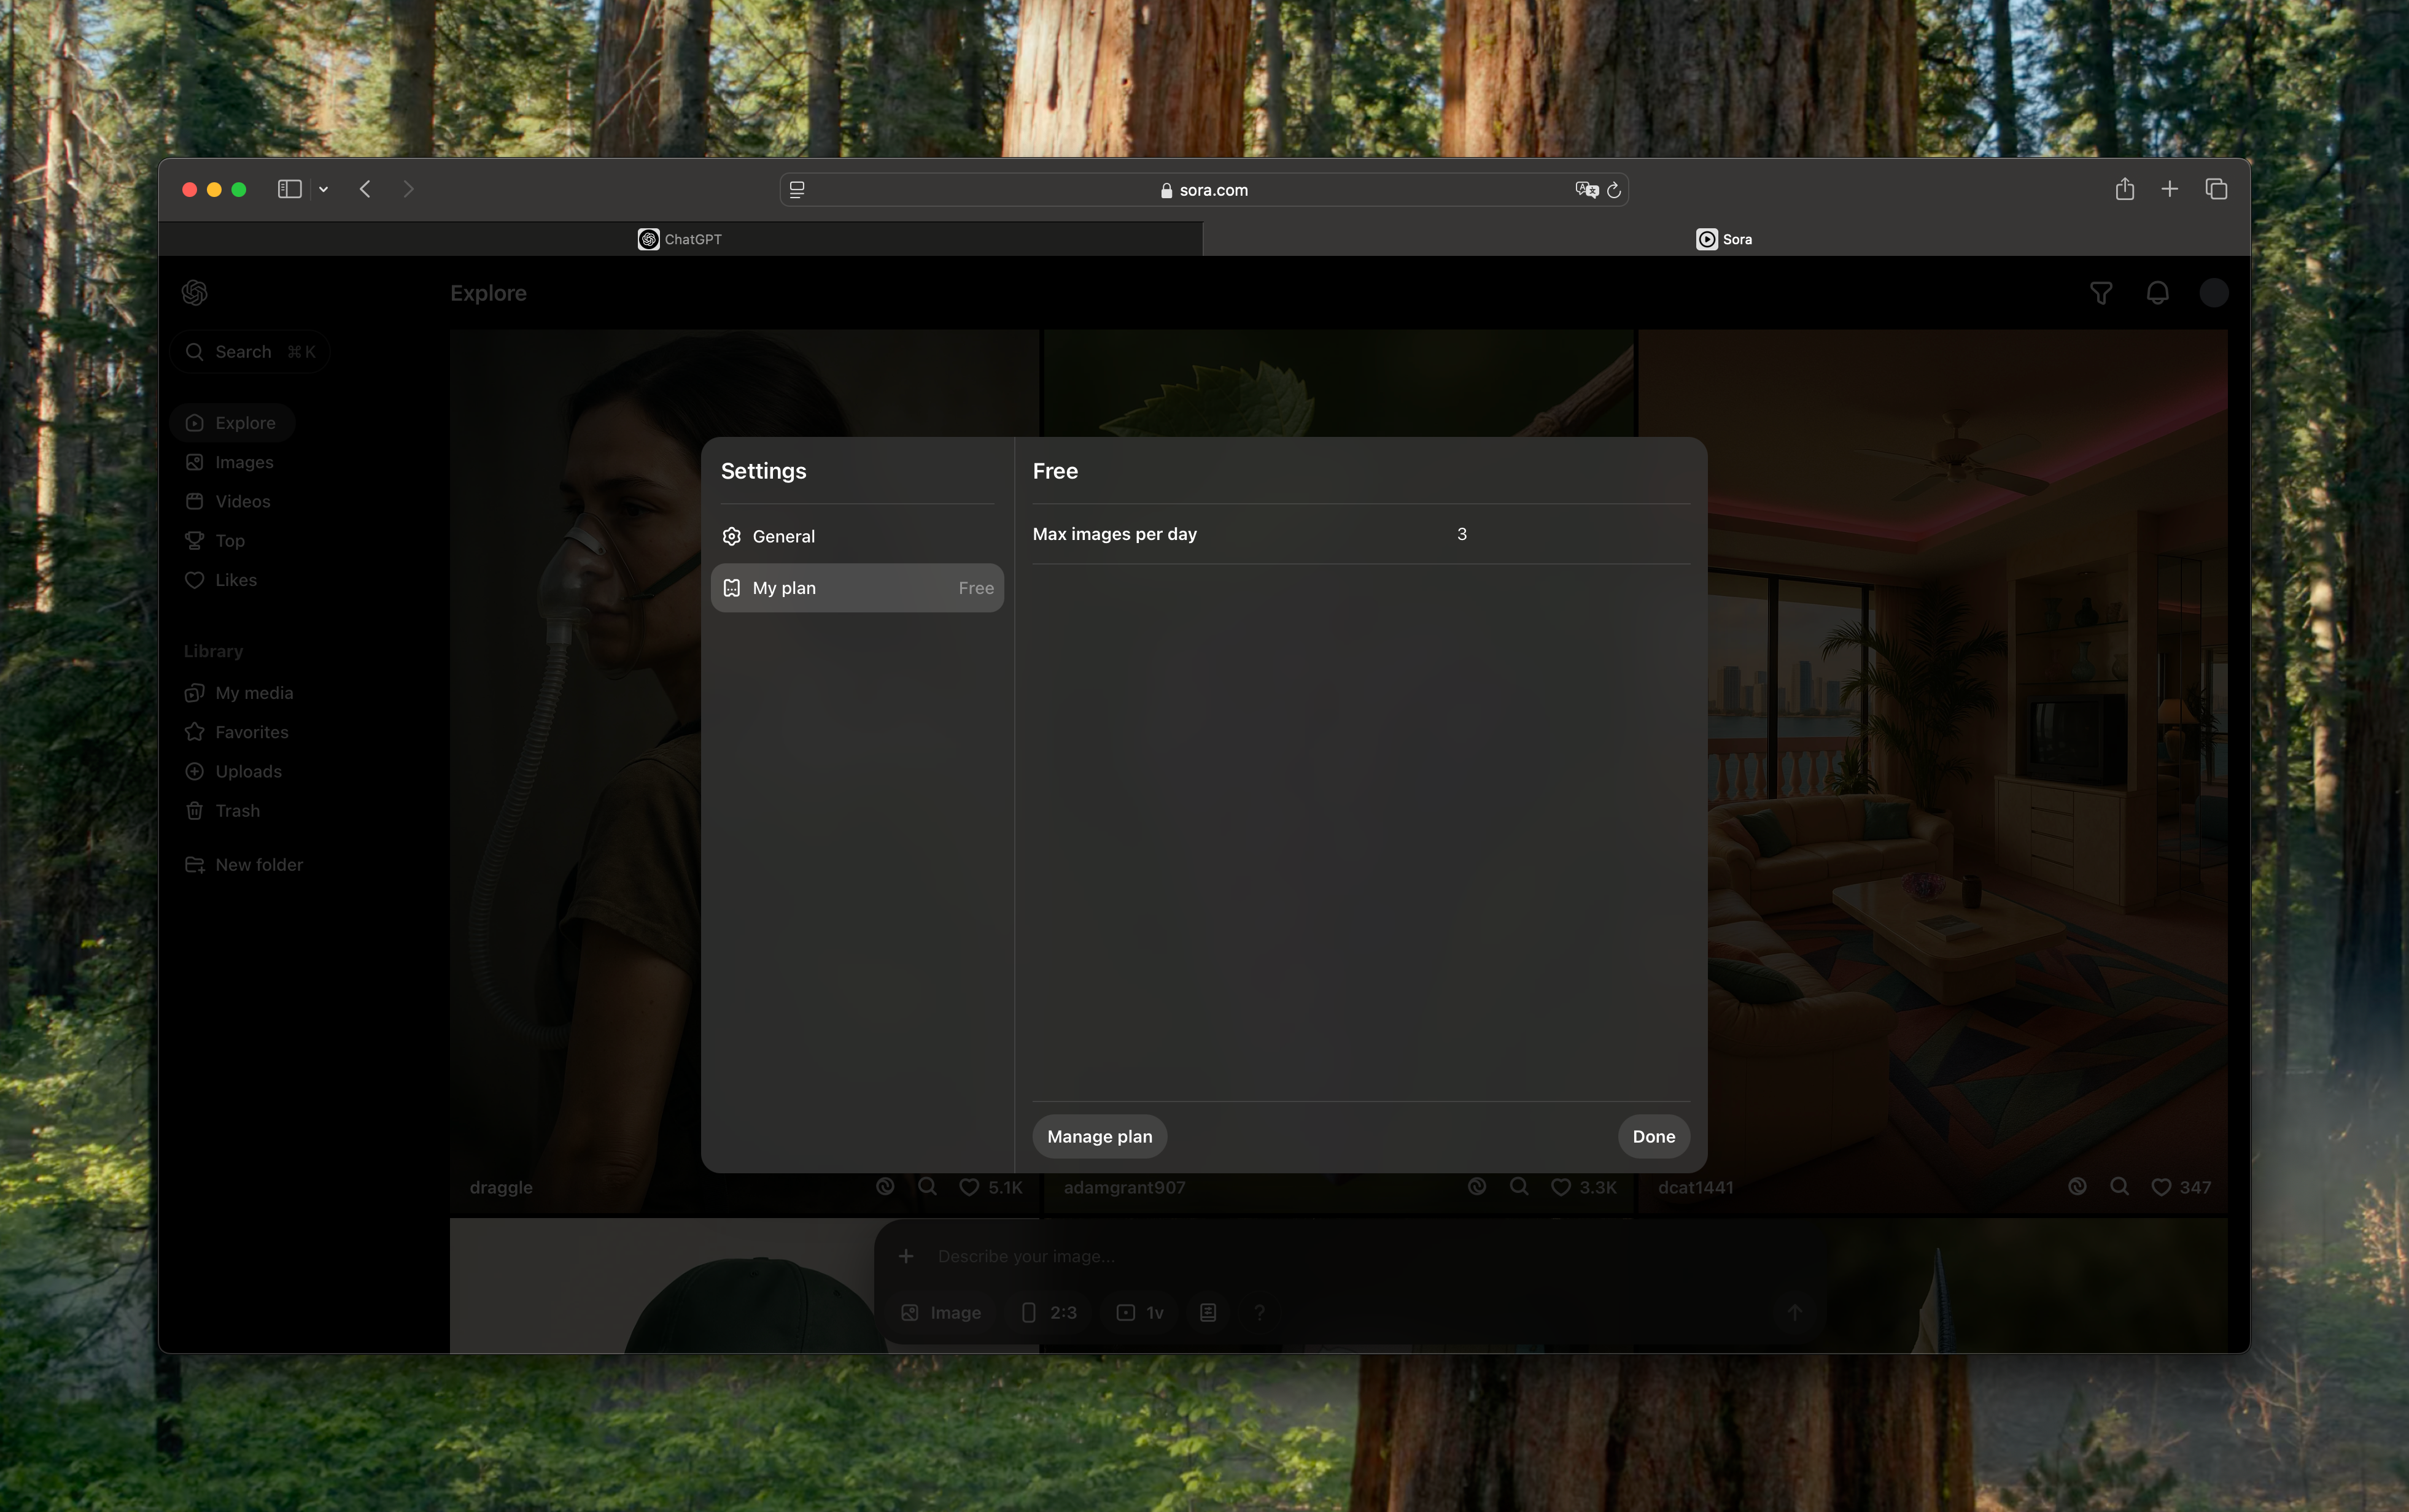Open the 1v variations dropdown

pos(1139,1313)
